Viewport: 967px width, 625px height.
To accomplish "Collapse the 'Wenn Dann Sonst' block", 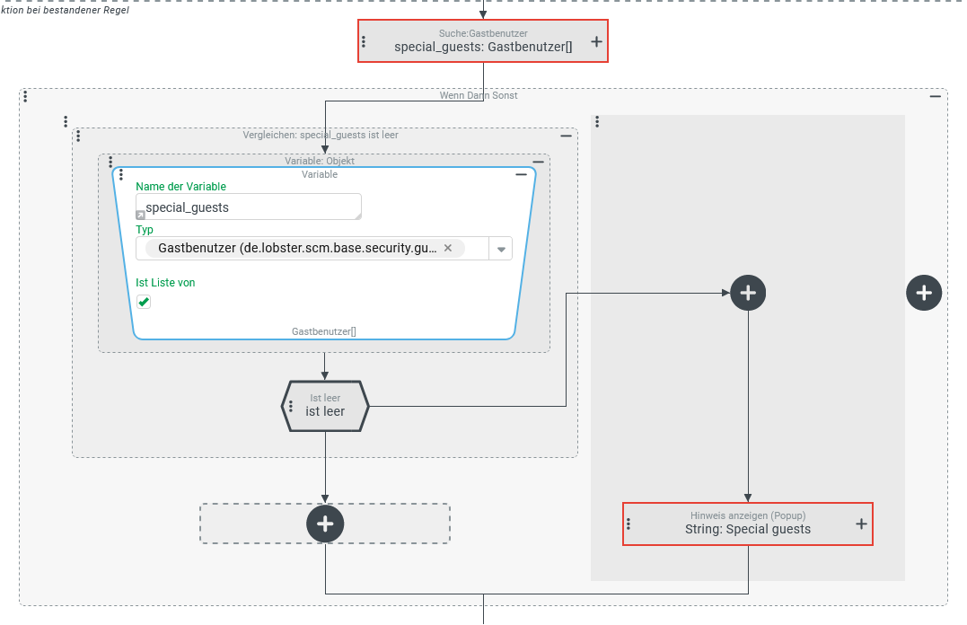I will tap(935, 96).
